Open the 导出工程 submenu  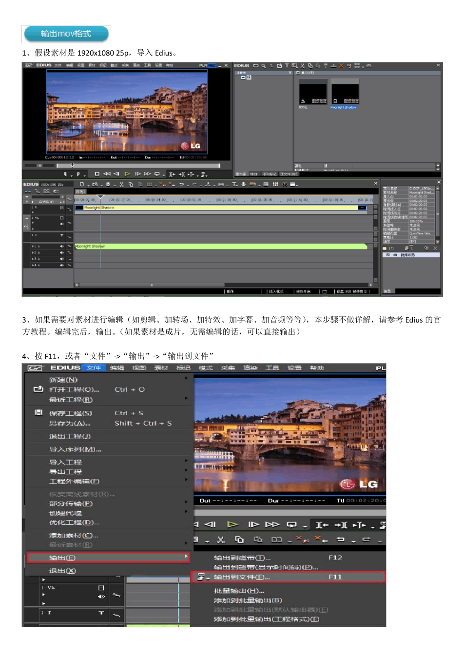click(108, 471)
